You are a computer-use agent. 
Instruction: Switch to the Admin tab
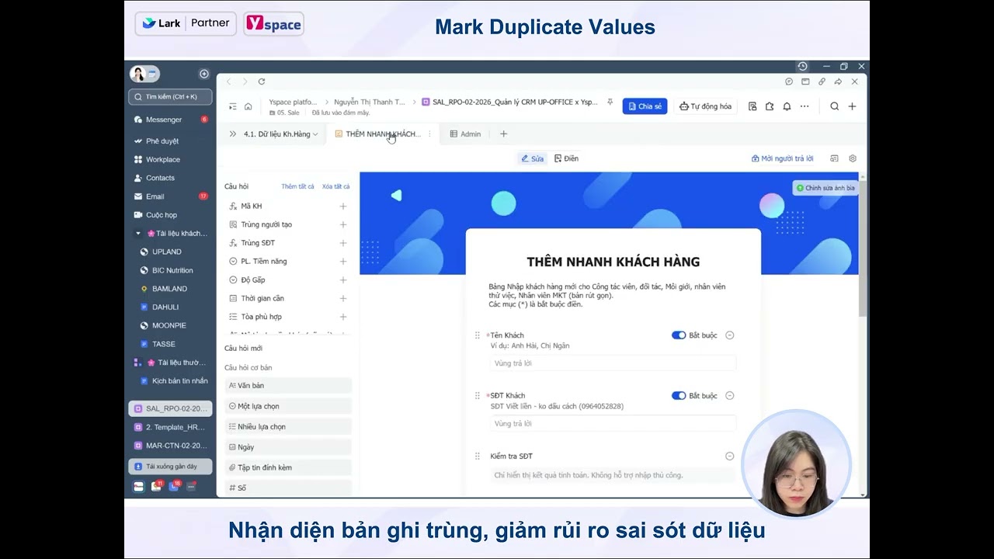point(465,134)
